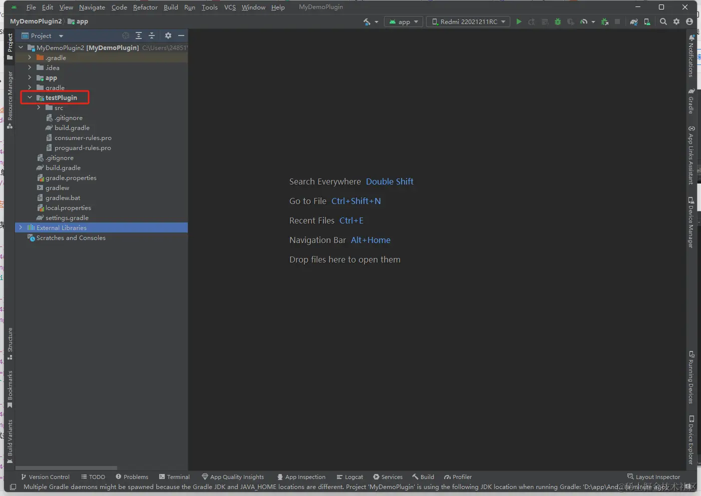
Task: Hide the Project panel with minus icon
Action: 181,35
